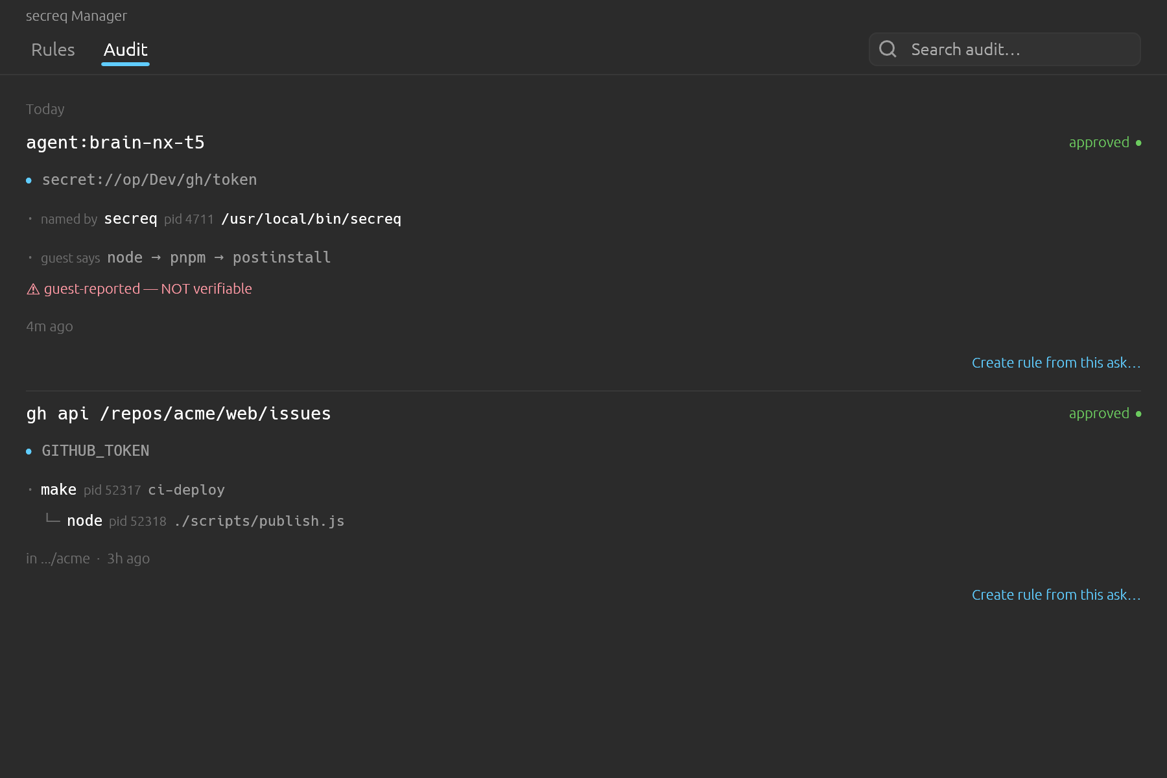Click the red warning triangle icon
The image size is (1167, 778).
coord(33,289)
